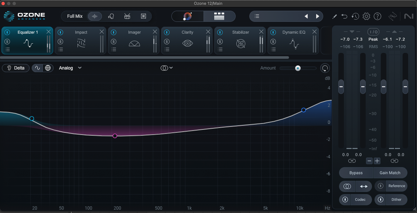Open the undo history clock icon
Screen dimensions: 417x213
pos(355,16)
